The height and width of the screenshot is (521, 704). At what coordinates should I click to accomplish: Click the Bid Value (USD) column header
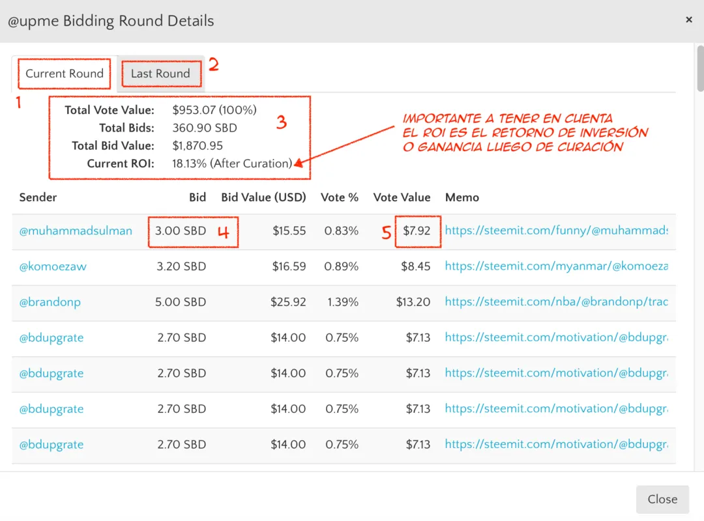pos(263,197)
